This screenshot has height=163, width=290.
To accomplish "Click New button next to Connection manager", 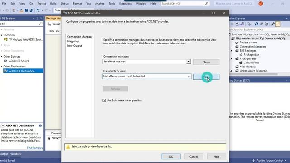I will tap(207, 62).
